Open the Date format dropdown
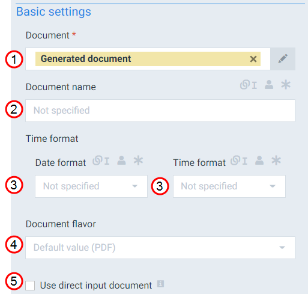This screenshot has height=294, width=308. (91, 186)
